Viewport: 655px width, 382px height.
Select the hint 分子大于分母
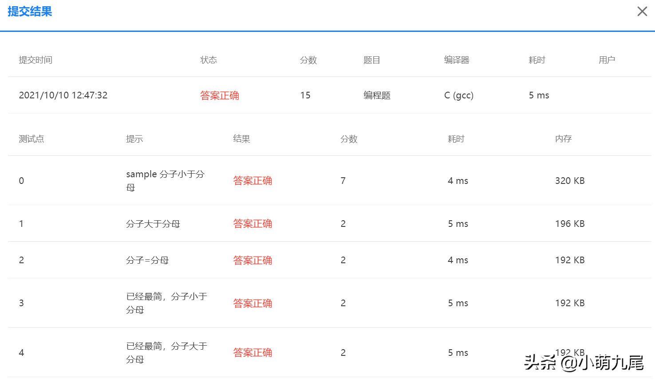(153, 224)
